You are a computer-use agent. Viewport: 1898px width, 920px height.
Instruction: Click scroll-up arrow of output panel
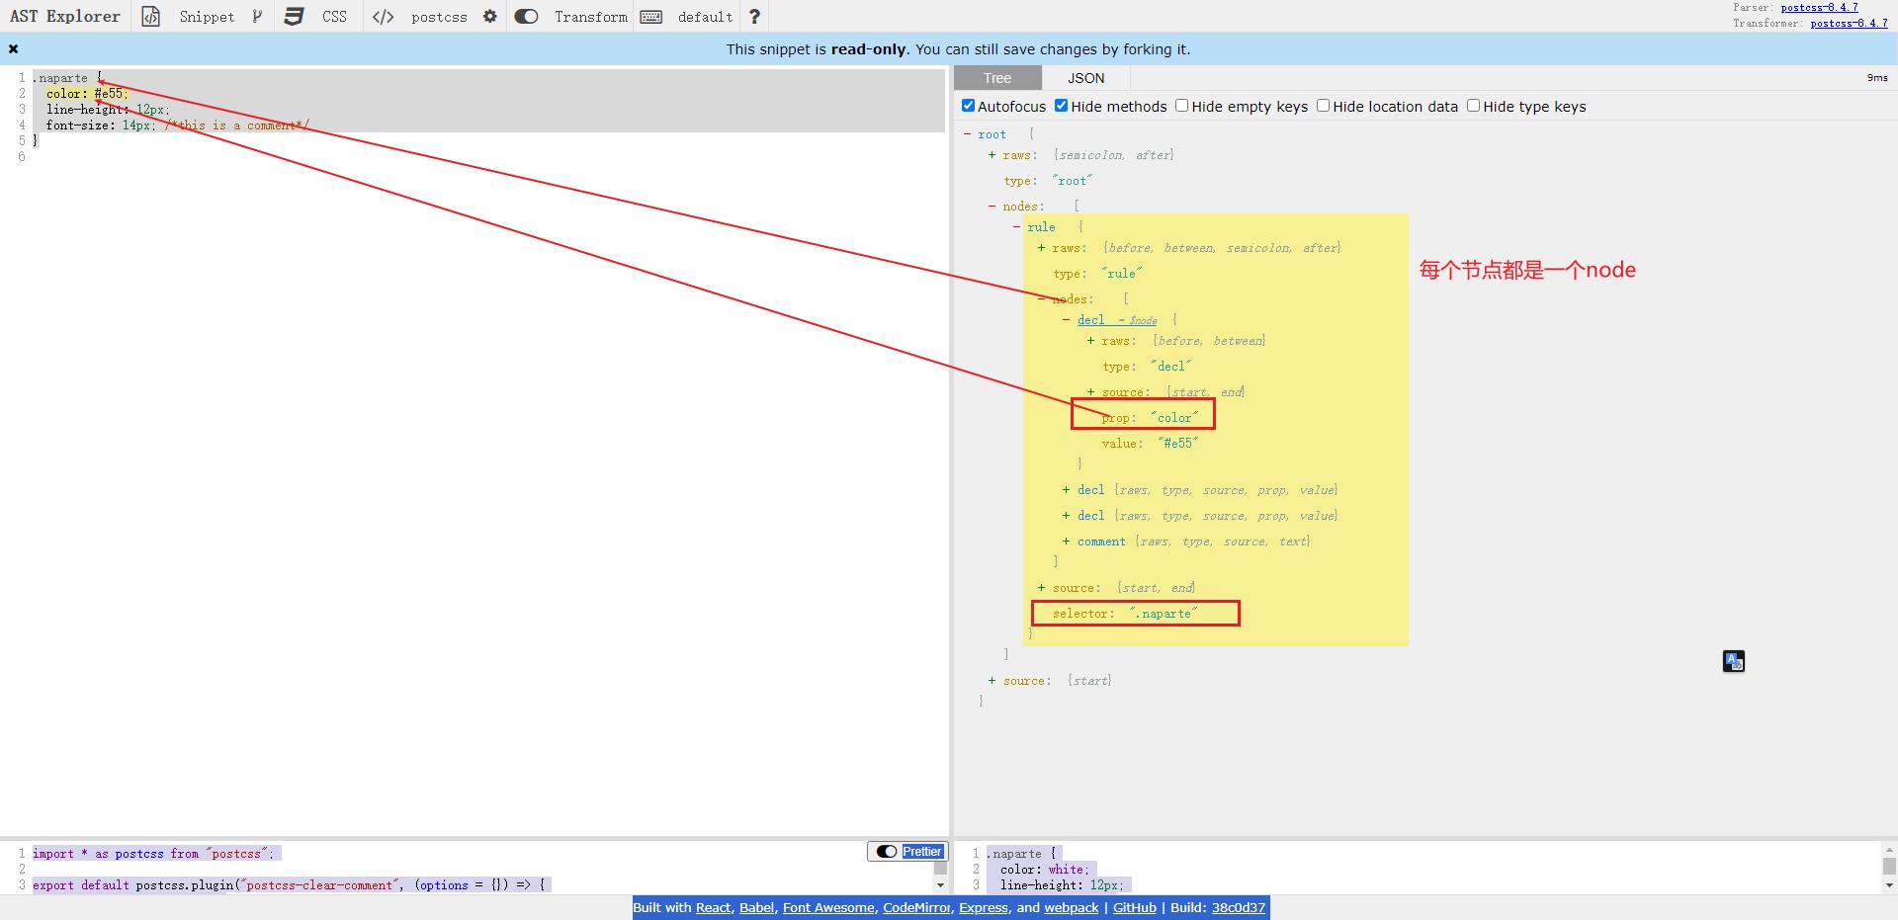(1889, 849)
